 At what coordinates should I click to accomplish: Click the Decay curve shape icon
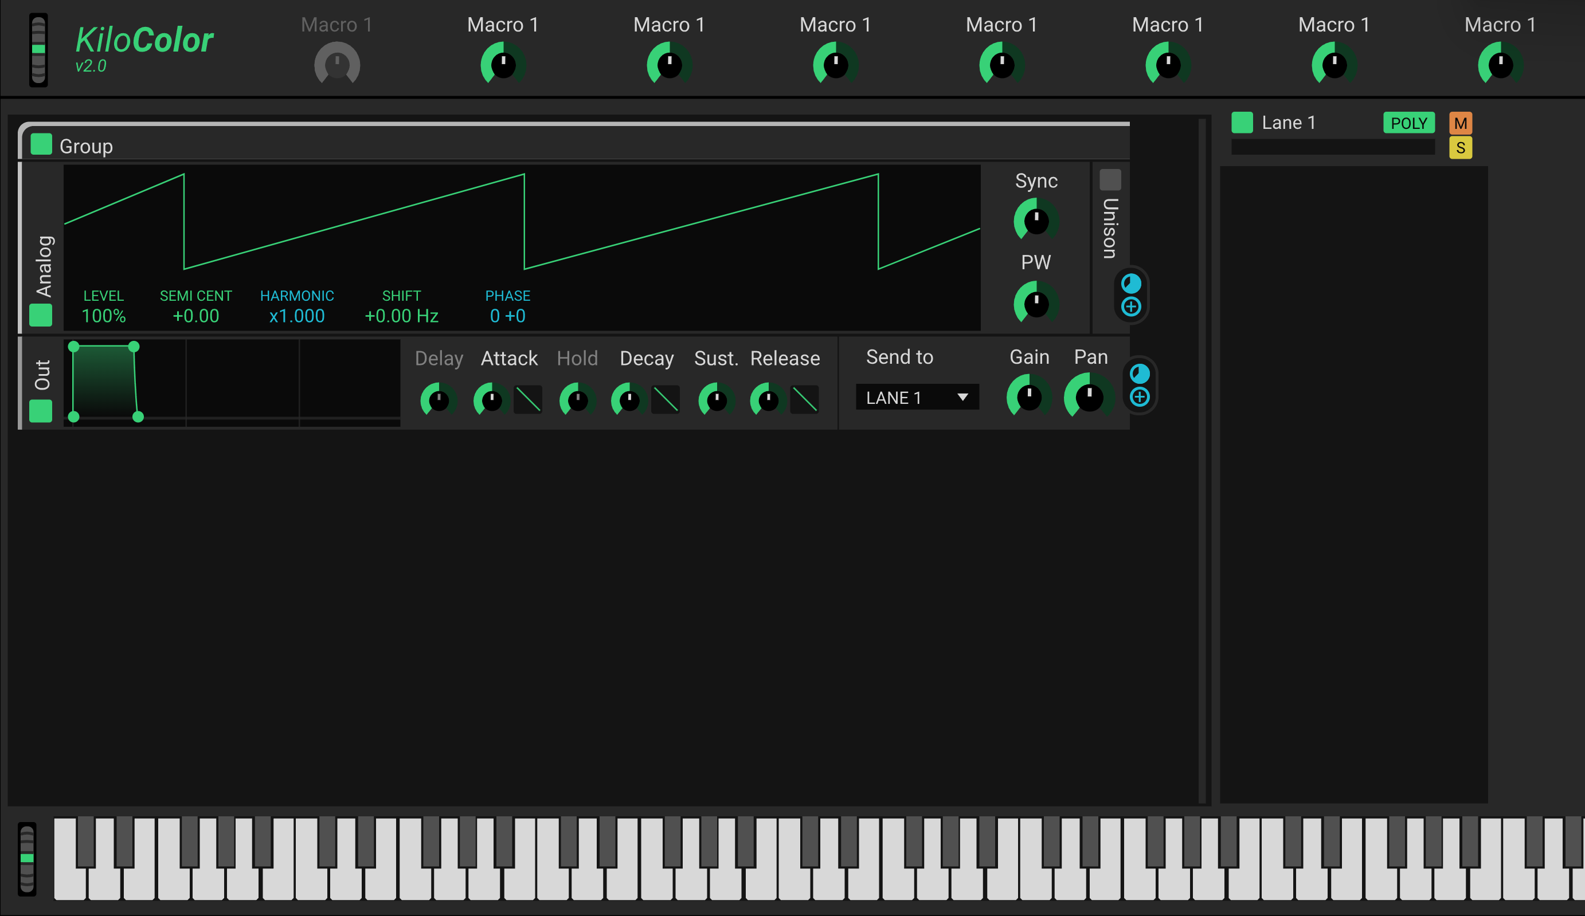[665, 399]
